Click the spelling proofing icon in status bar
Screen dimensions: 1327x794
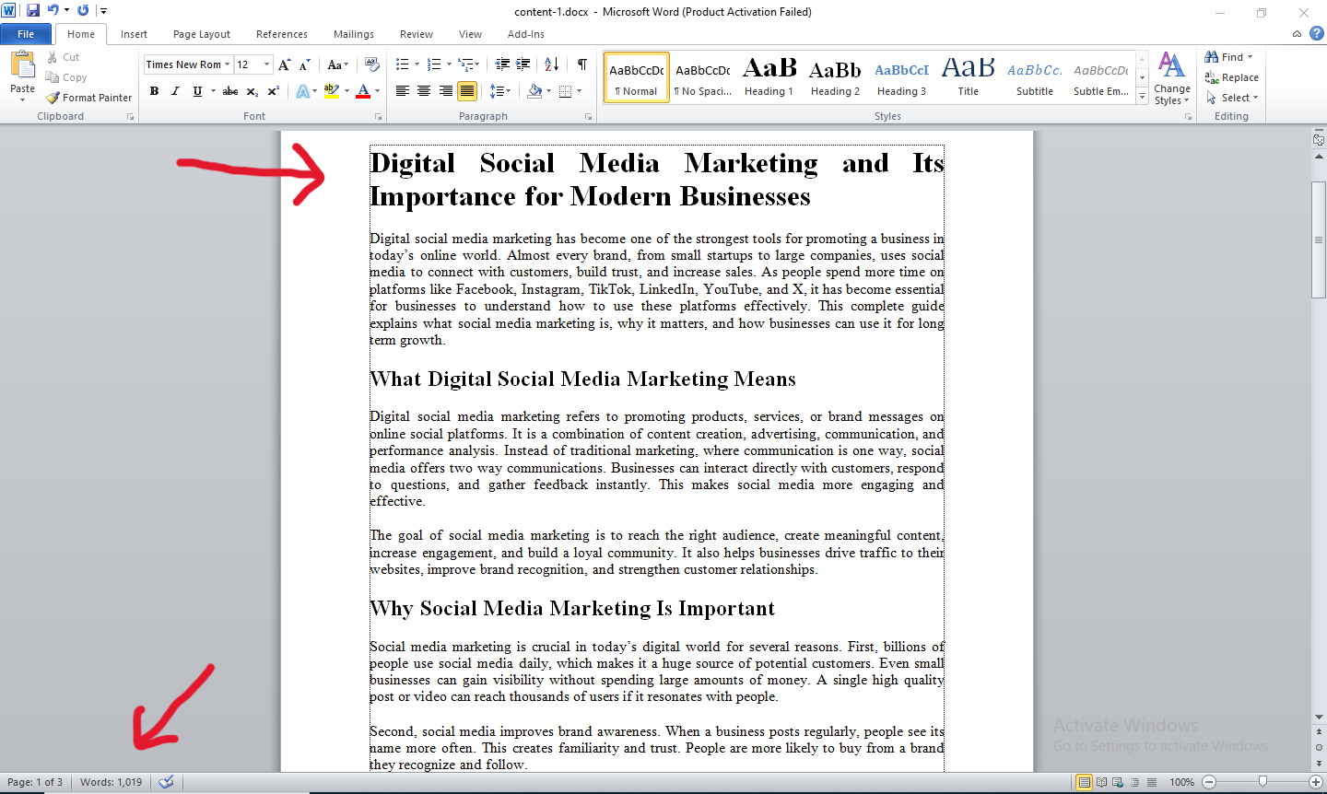click(x=166, y=782)
